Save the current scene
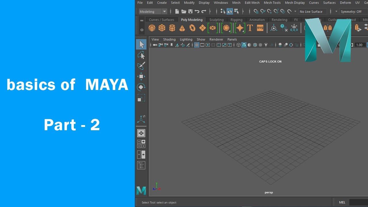368x207 pixels. (x=190, y=11)
